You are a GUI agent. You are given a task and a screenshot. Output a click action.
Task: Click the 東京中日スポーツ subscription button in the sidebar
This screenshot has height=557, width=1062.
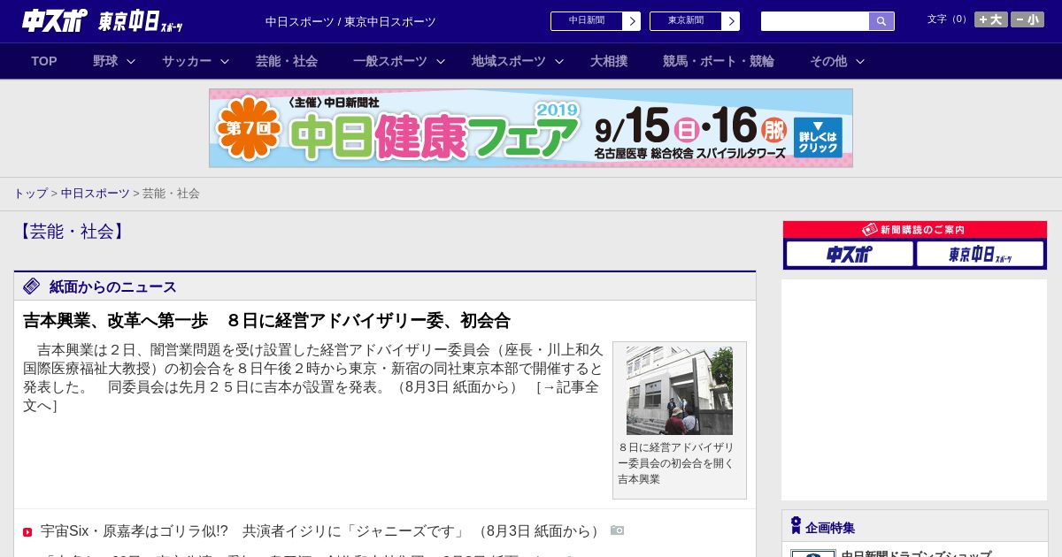coord(980,254)
